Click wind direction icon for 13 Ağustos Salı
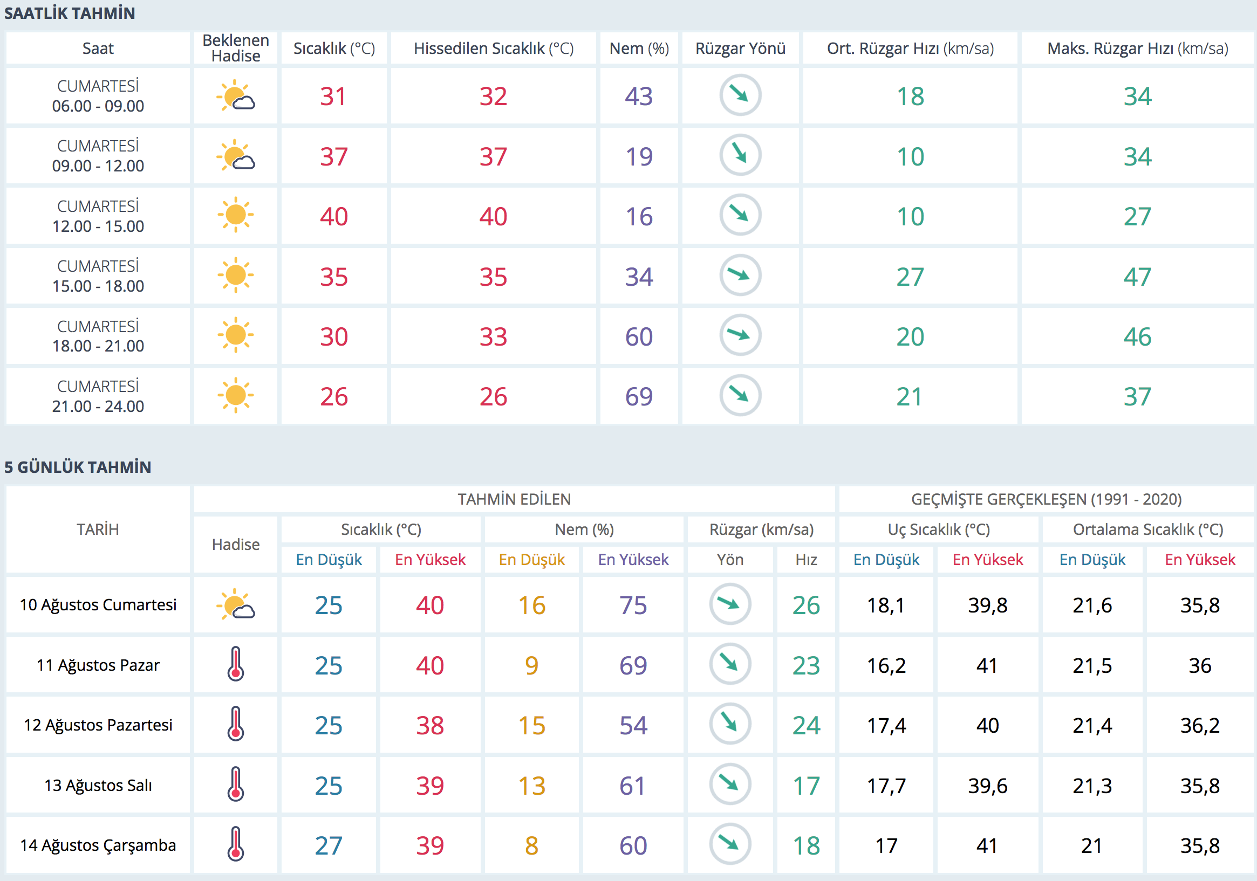The image size is (1257, 881). [730, 784]
